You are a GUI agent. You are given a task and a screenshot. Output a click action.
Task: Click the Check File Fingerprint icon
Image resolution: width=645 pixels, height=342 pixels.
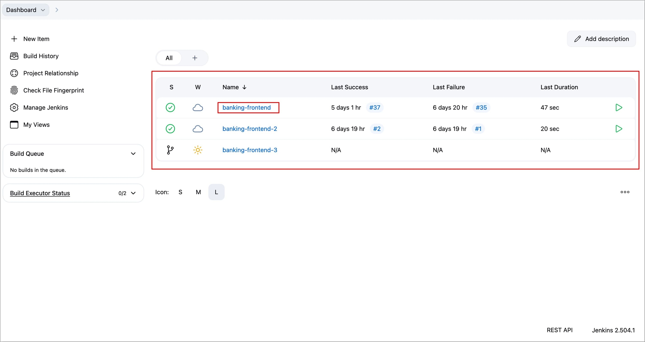pyautogui.click(x=14, y=90)
